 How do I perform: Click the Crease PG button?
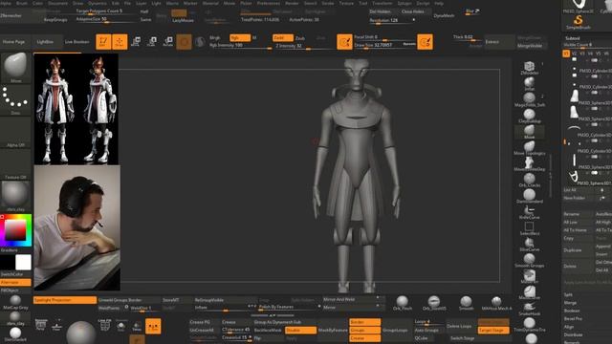[200, 322]
